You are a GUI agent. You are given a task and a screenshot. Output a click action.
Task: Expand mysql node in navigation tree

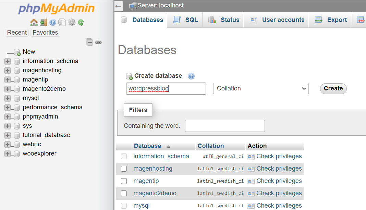8,98
